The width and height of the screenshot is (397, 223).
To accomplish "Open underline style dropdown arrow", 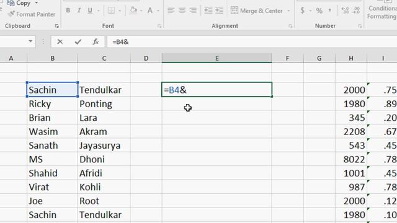I will [x=99, y=11].
